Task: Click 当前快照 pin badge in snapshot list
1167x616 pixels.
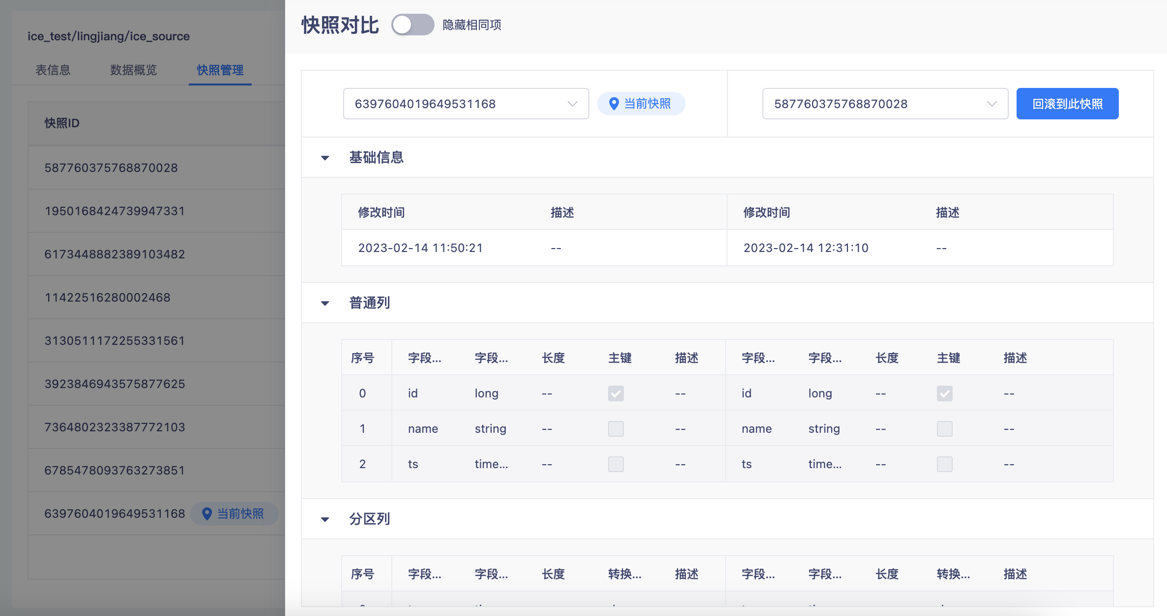Action: tap(234, 513)
